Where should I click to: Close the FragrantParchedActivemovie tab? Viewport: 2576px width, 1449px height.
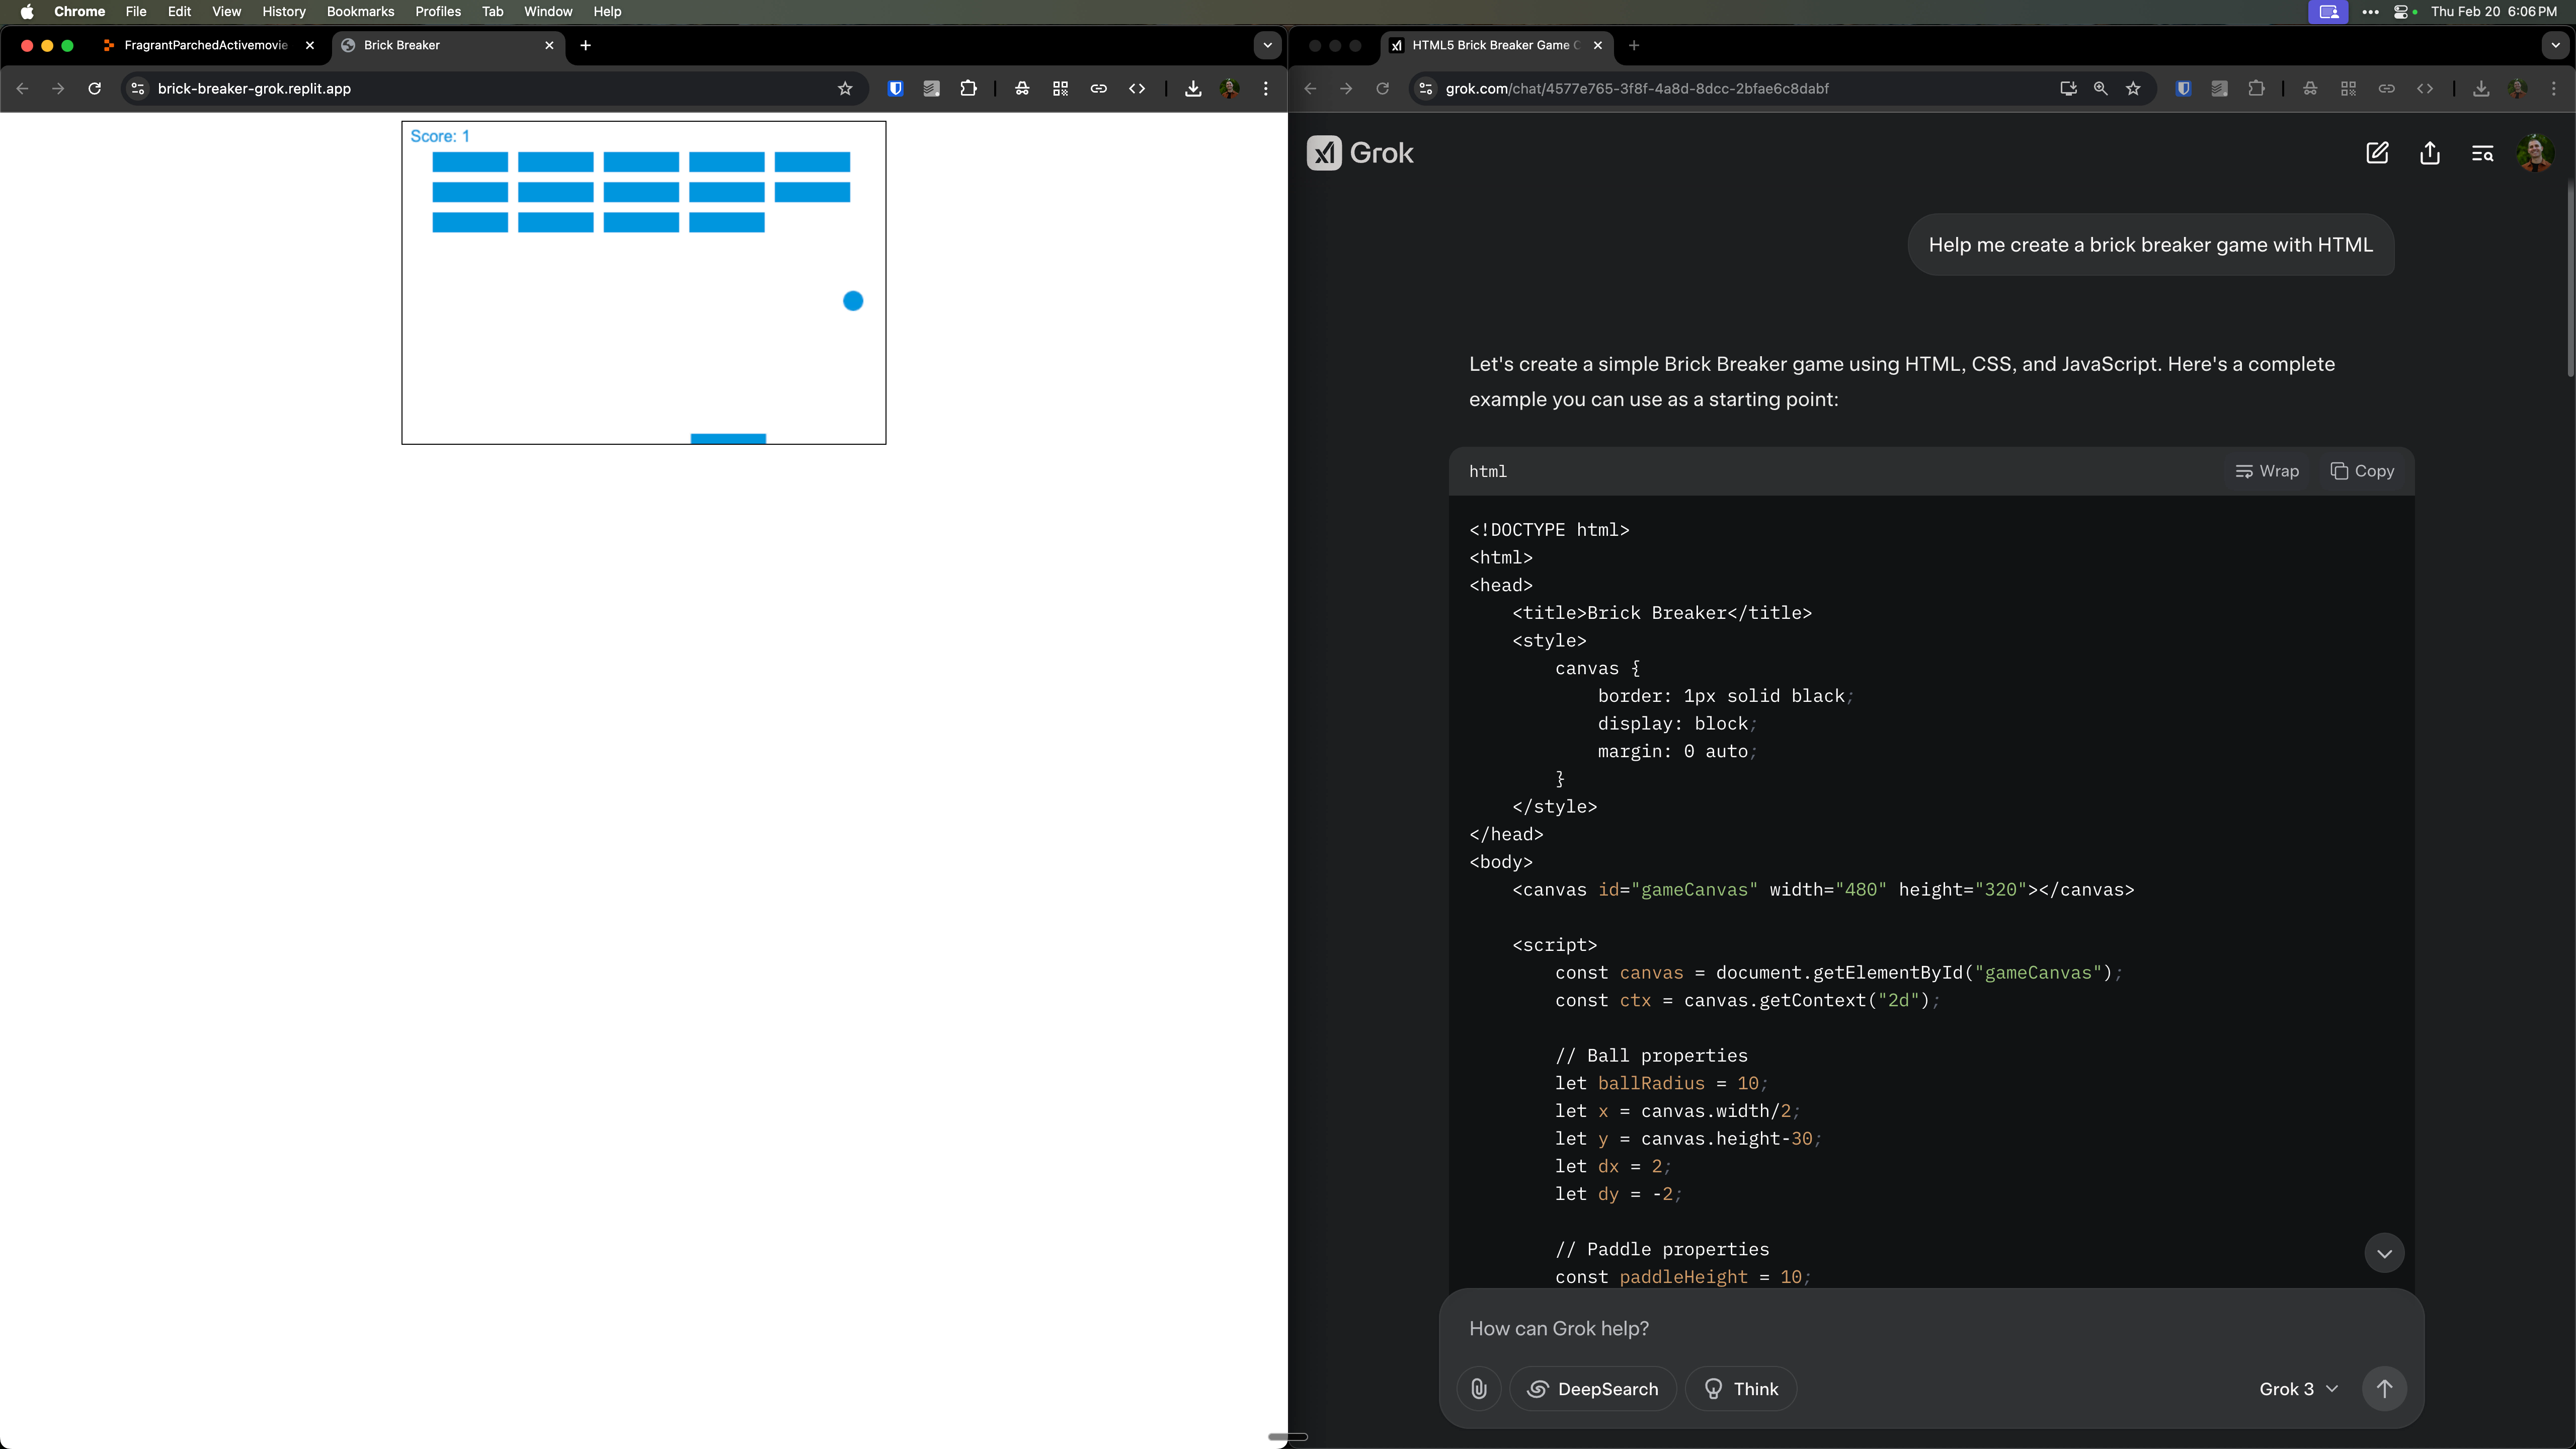(x=309, y=45)
